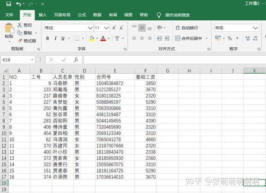
Task: Click the Paste (粘贴) button
Action: point(9,33)
